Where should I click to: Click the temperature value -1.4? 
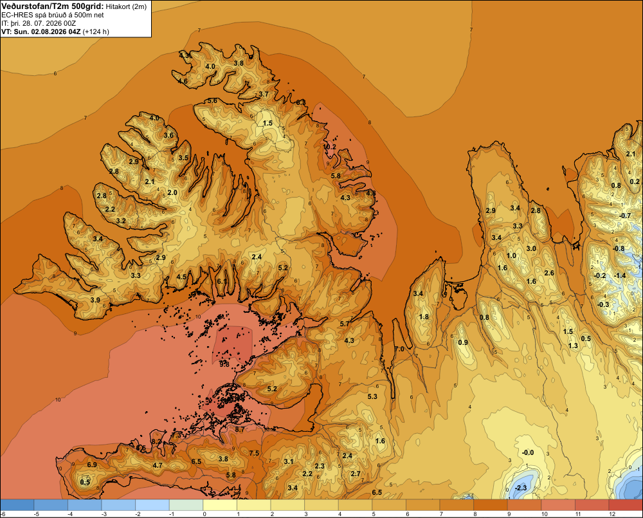pyautogui.click(x=620, y=275)
